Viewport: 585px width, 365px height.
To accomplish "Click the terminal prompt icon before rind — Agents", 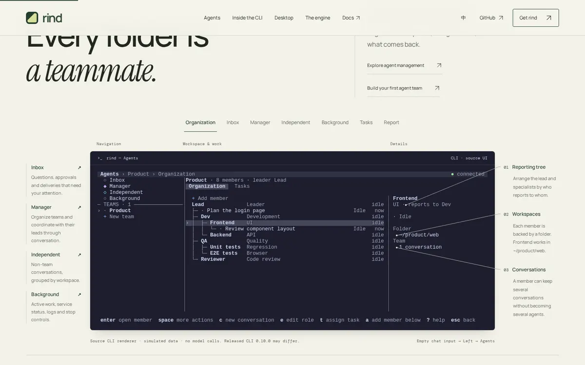I will click(x=100, y=158).
